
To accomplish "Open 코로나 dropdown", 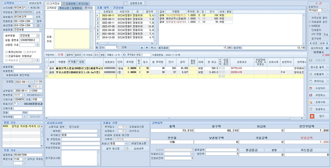I will click(126, 143).
